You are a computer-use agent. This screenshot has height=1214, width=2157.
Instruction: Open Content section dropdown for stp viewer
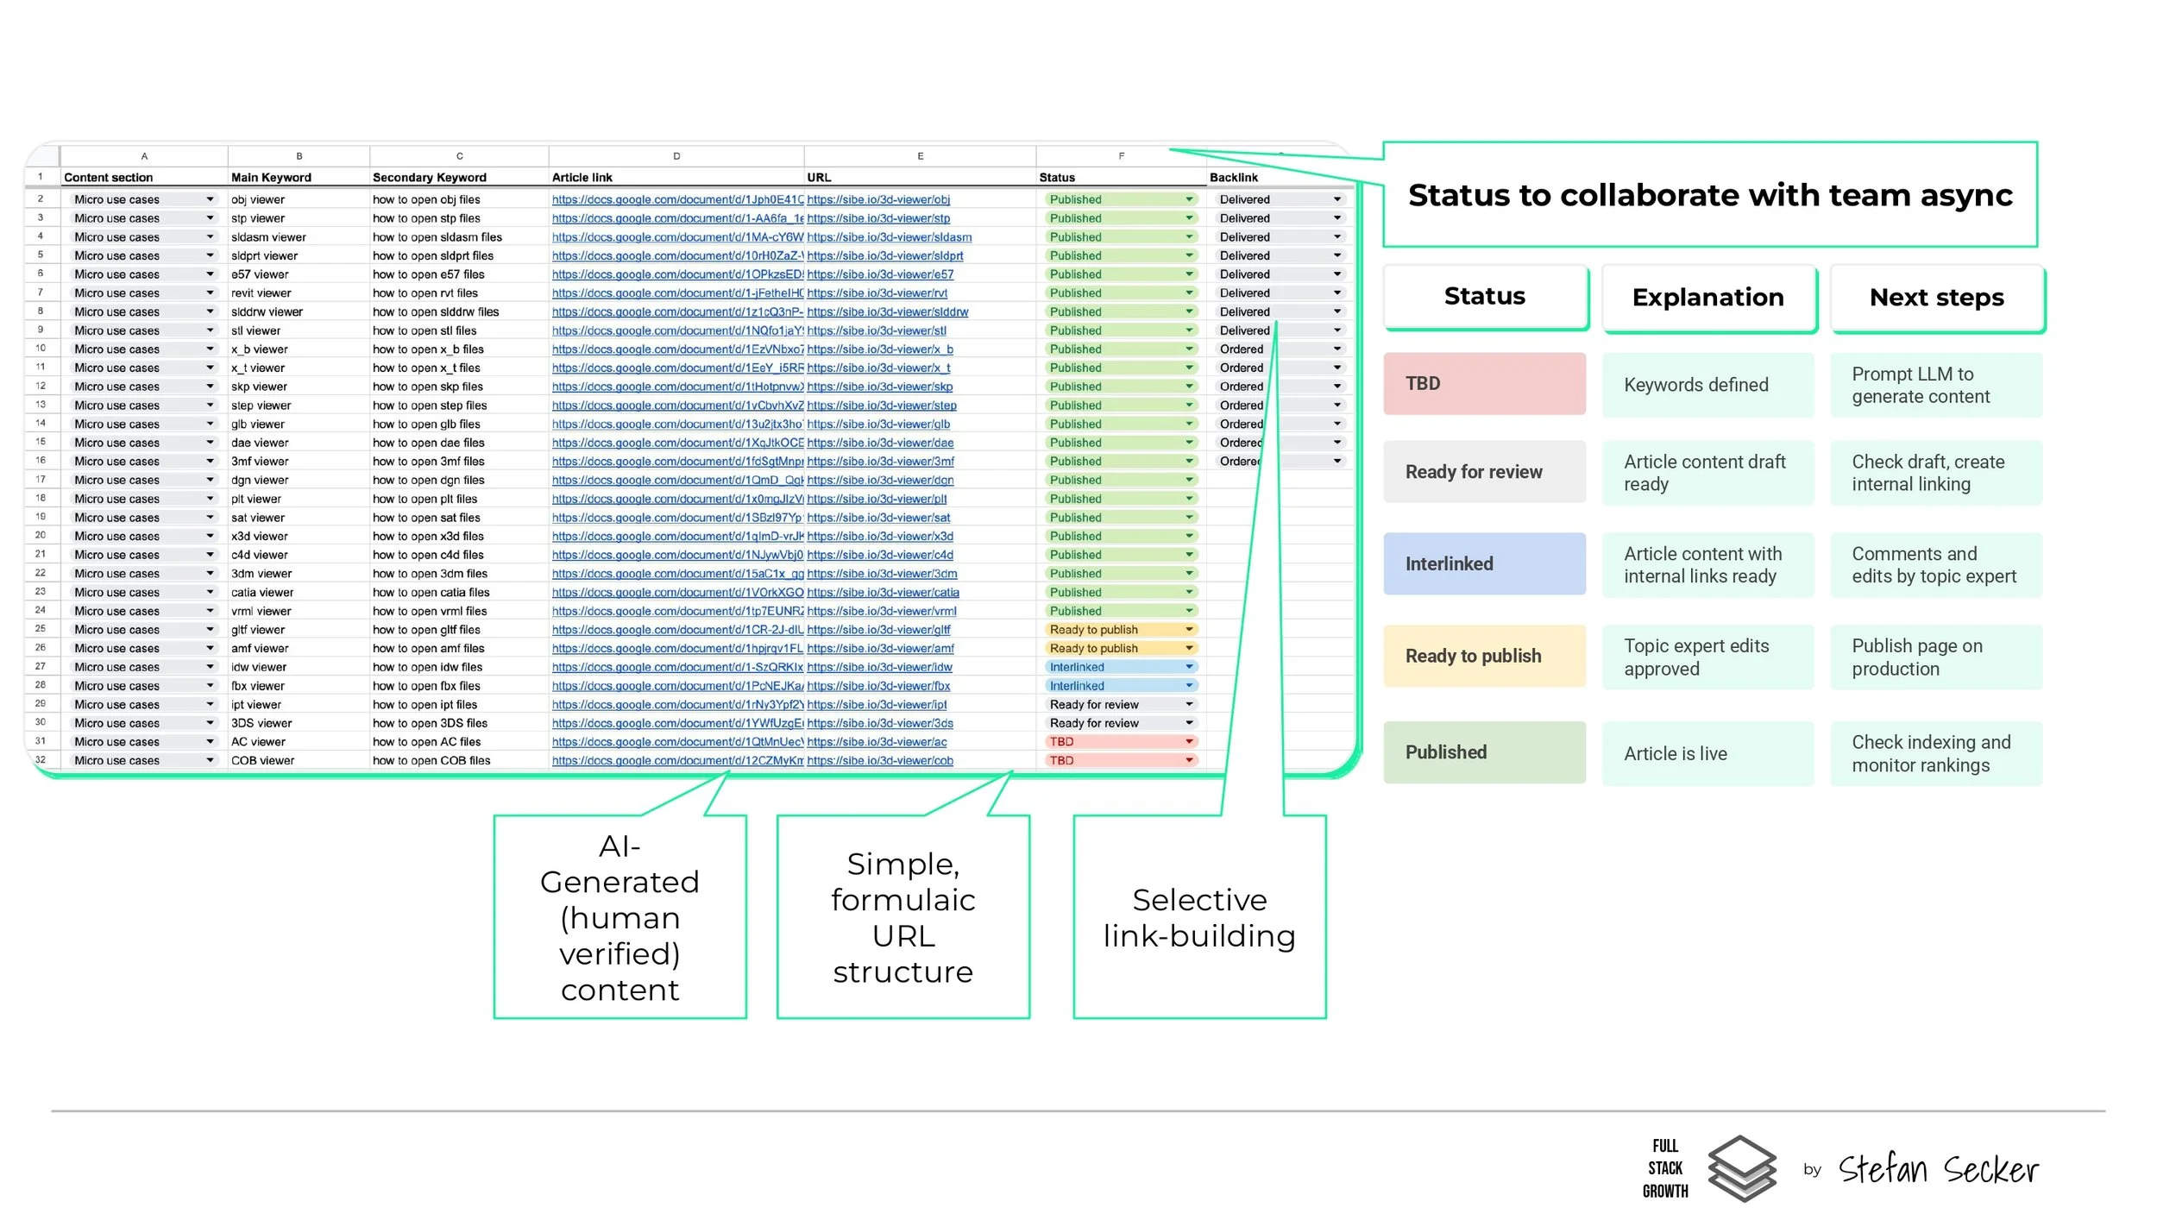click(210, 218)
